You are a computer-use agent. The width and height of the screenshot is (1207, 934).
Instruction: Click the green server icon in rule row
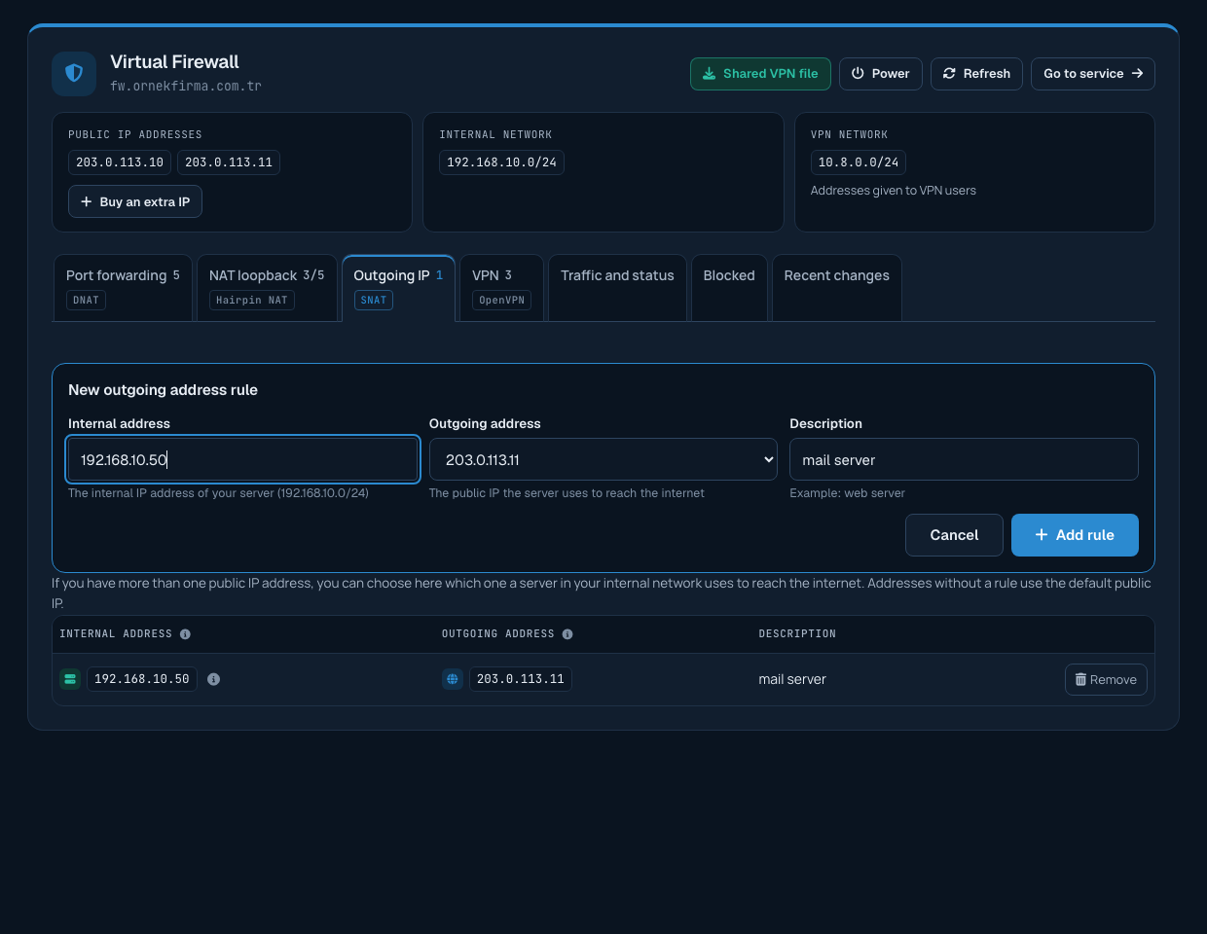(x=70, y=679)
